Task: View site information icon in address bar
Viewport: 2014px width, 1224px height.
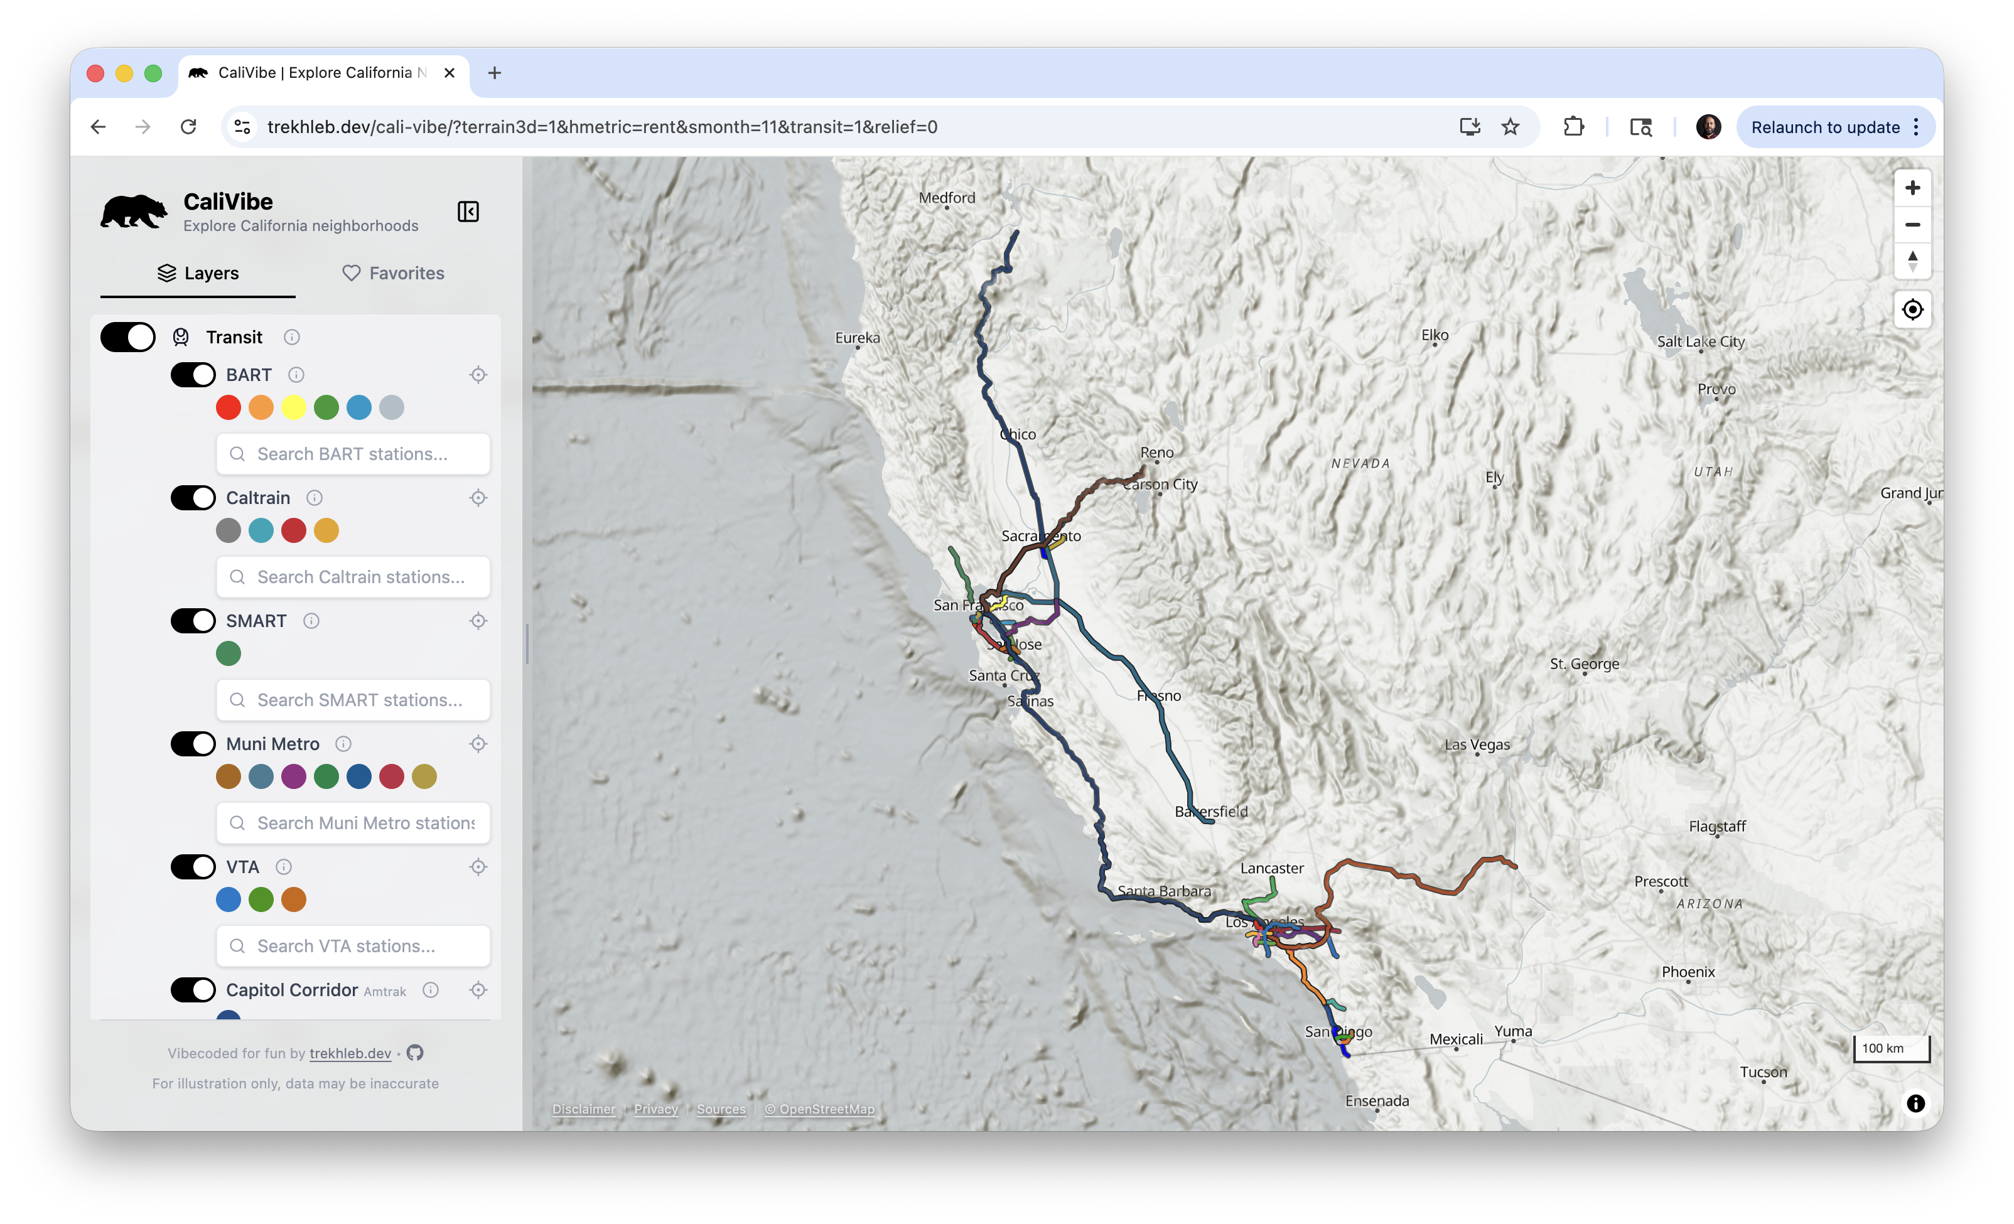Action: 242,127
